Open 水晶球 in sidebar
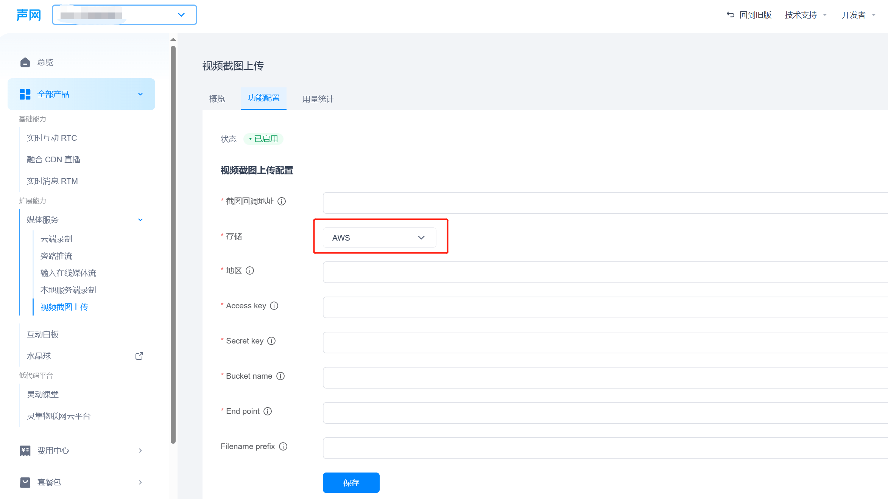The height and width of the screenshot is (499, 888). point(39,356)
